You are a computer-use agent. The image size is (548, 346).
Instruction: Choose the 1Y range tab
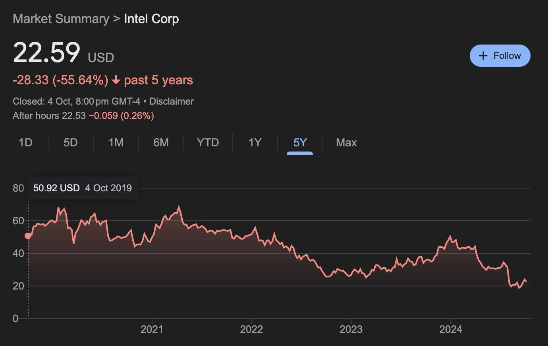(255, 142)
